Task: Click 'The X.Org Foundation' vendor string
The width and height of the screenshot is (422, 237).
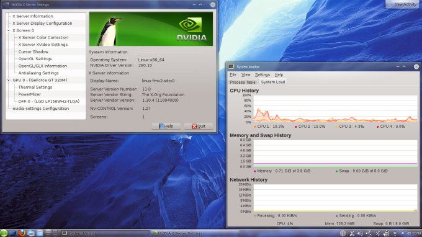Action: click(x=163, y=95)
